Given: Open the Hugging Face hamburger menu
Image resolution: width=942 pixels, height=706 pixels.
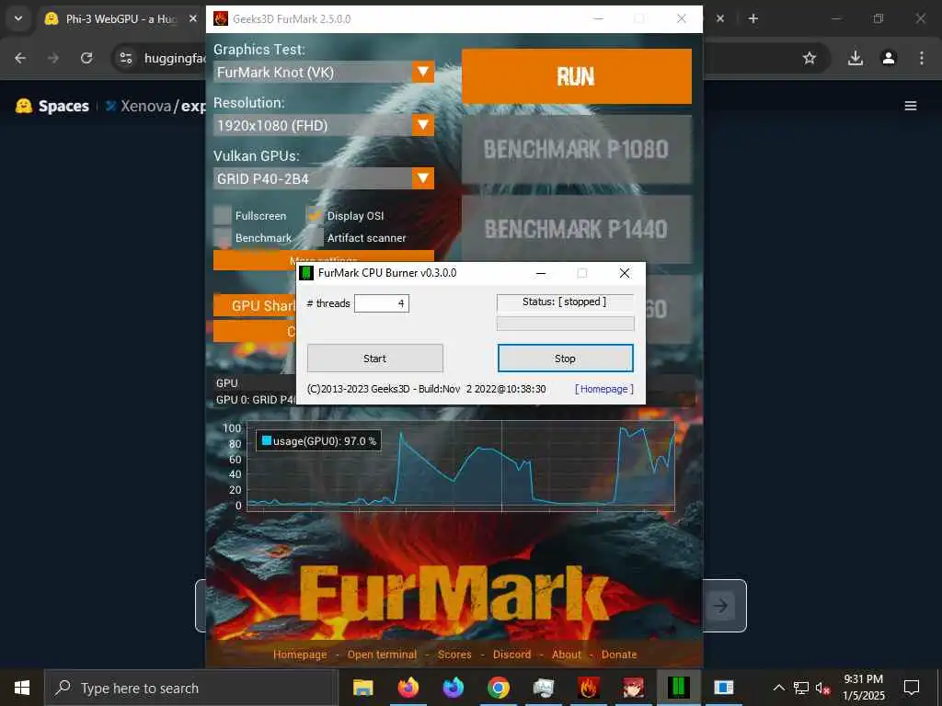Looking at the screenshot, I should click(911, 106).
